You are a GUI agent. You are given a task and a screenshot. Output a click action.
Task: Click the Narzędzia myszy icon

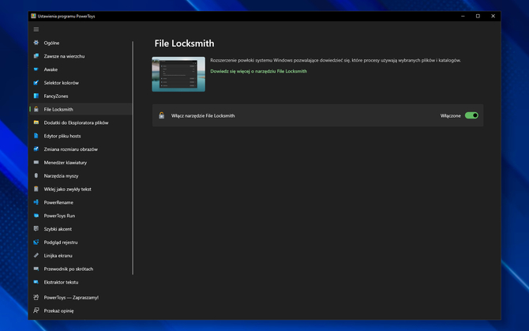[x=36, y=175]
